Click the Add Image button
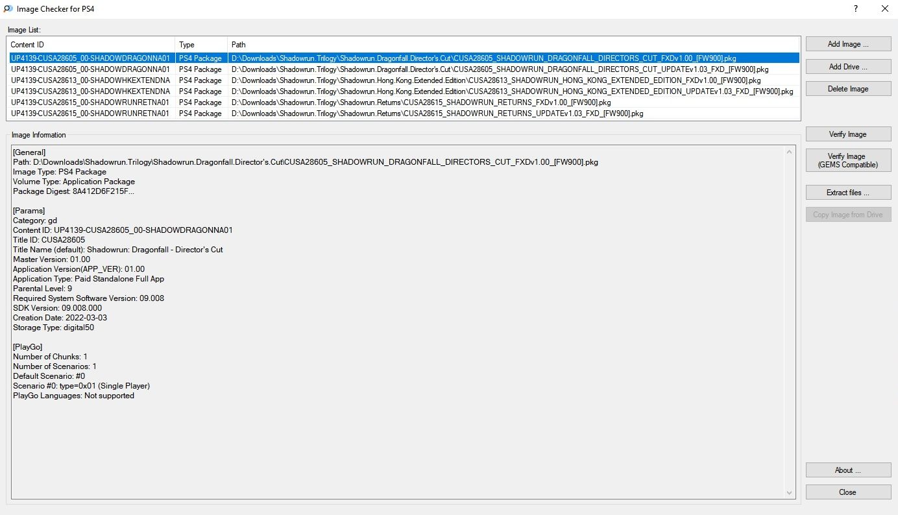Viewport: 898px width, 515px height. point(848,44)
